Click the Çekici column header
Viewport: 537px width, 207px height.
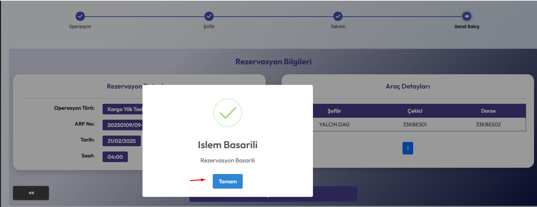point(415,111)
